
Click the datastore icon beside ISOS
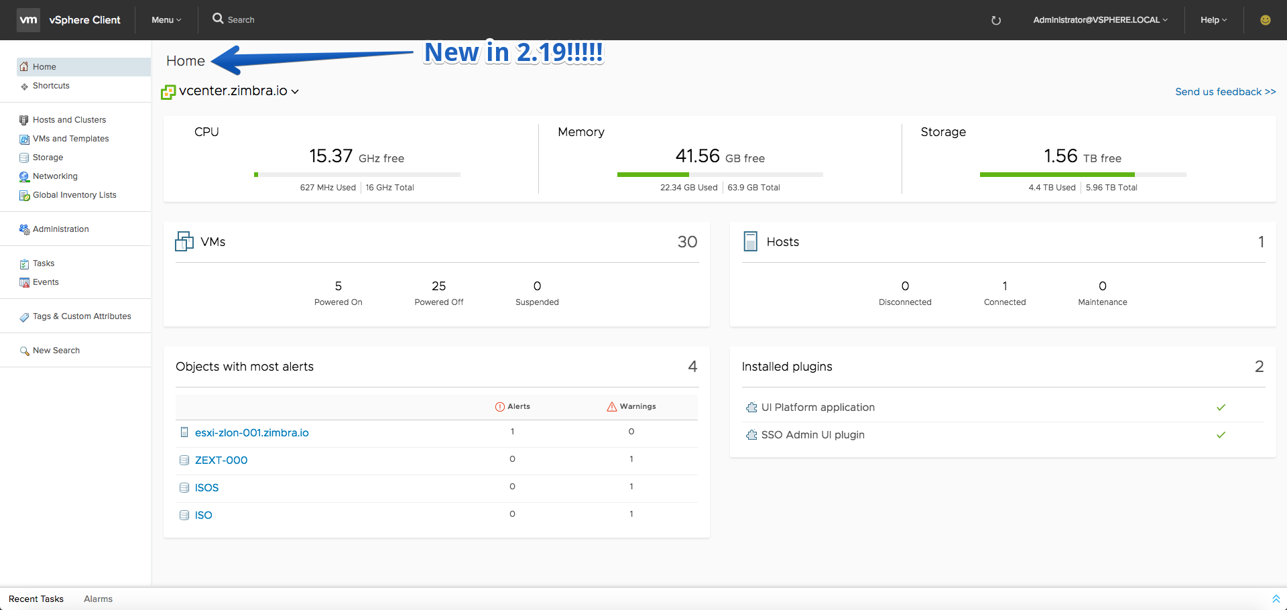pos(184,487)
